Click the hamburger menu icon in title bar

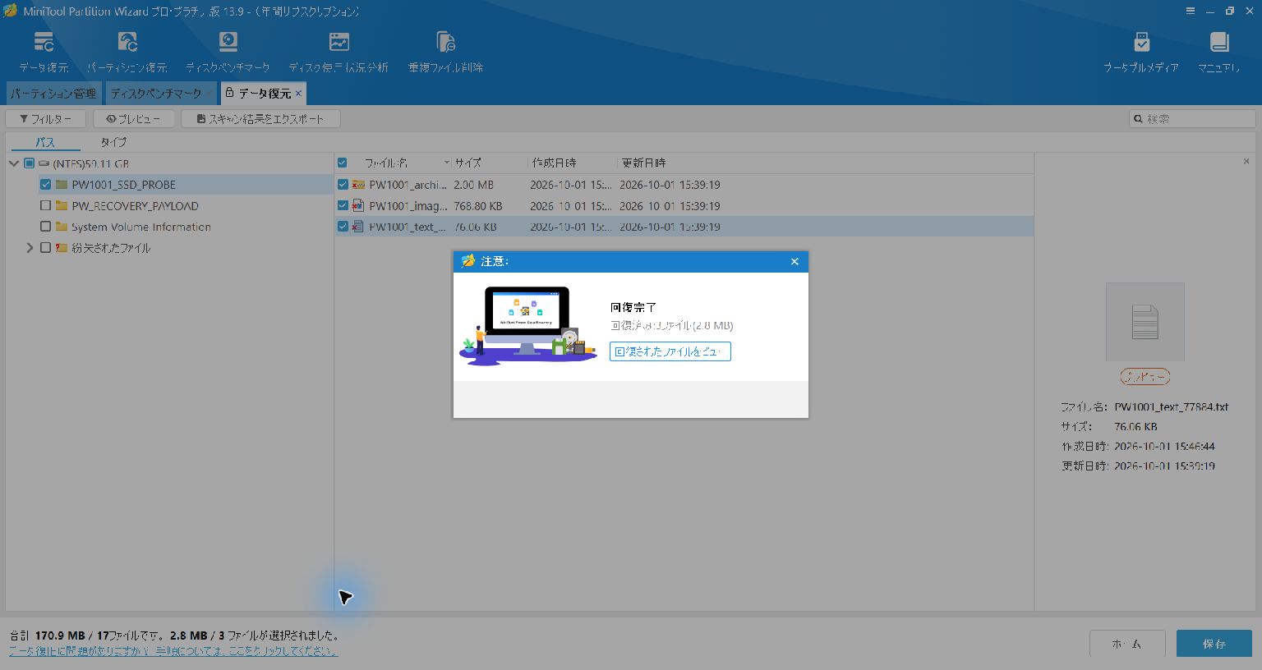coord(1191,11)
